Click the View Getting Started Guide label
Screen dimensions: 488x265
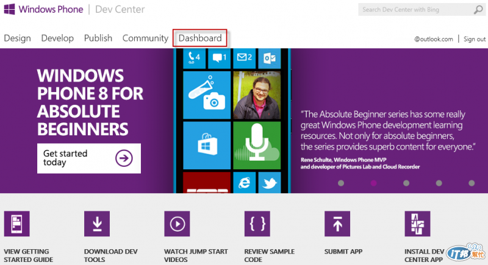[x=28, y=255]
